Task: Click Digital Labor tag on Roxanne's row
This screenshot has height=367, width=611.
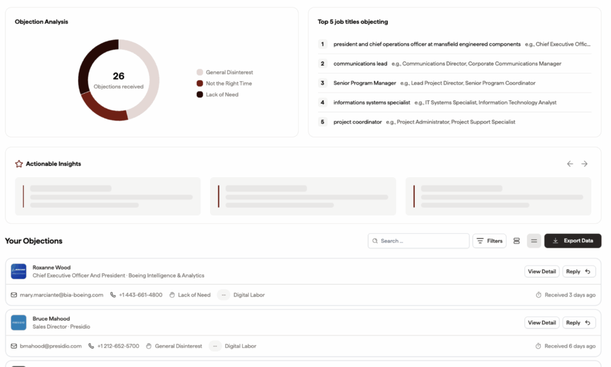Action: click(x=249, y=295)
